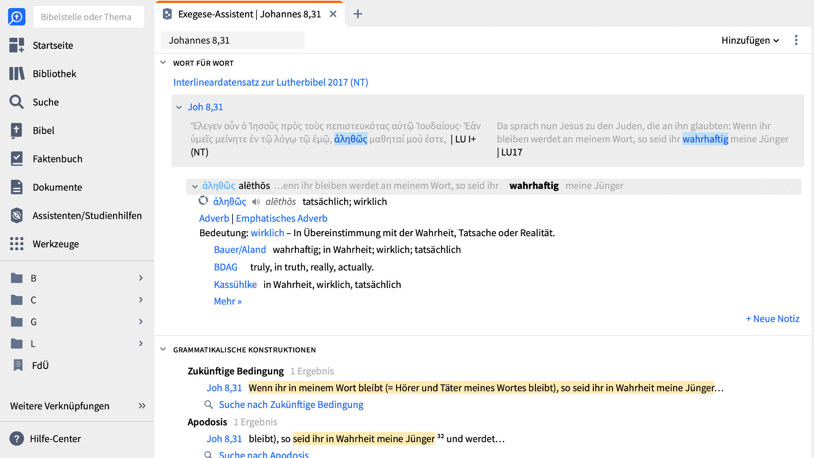Click the Johannes 8,31 reference box

pyautogui.click(x=232, y=40)
